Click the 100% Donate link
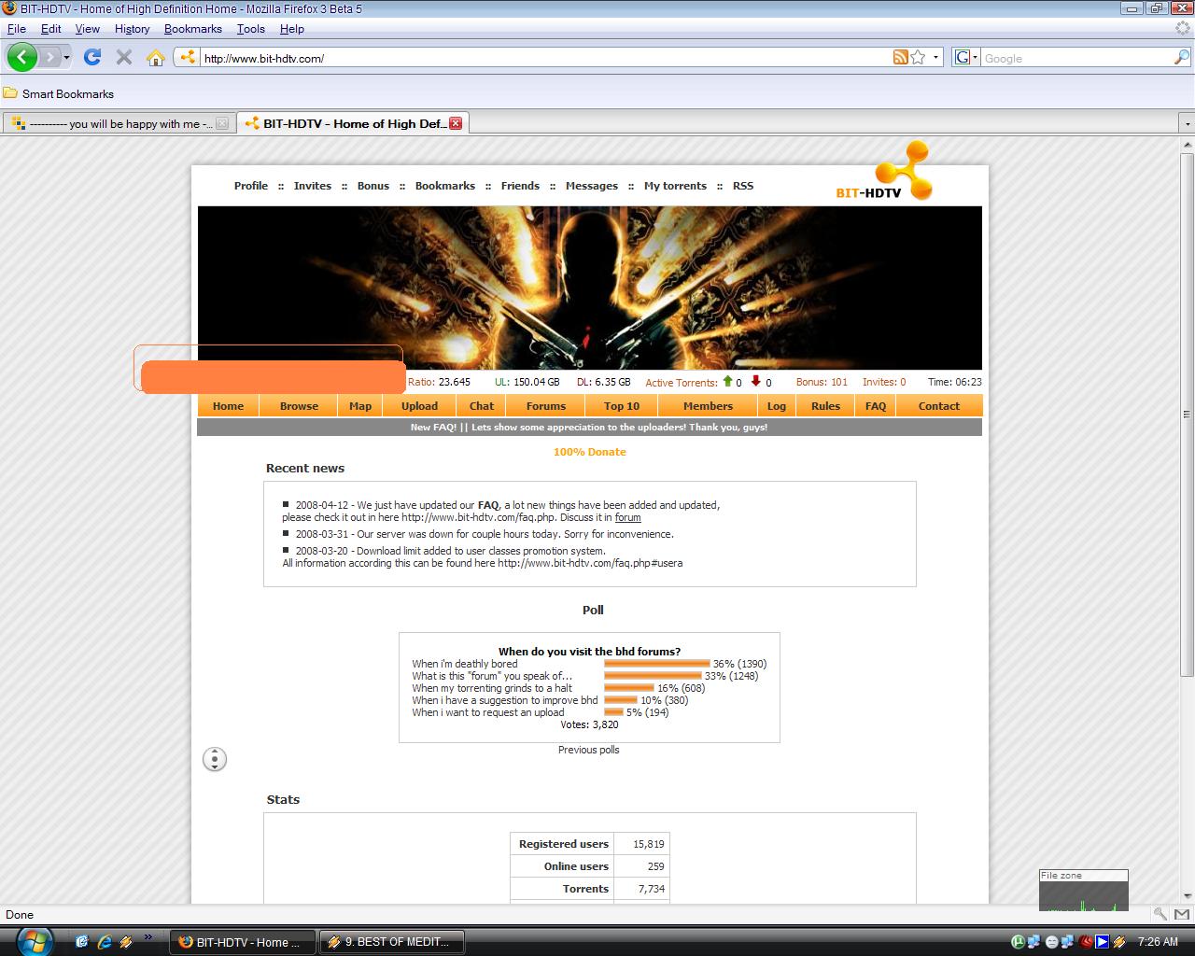The height and width of the screenshot is (956, 1195). coord(590,452)
